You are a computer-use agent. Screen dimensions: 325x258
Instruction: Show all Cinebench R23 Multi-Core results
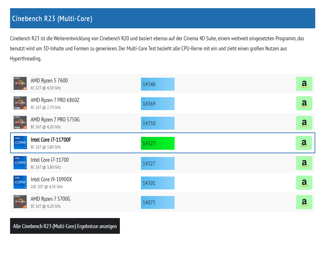click(x=65, y=226)
